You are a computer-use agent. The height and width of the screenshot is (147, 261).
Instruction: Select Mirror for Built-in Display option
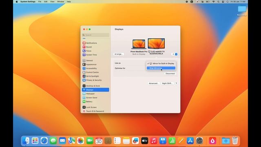click(161, 64)
